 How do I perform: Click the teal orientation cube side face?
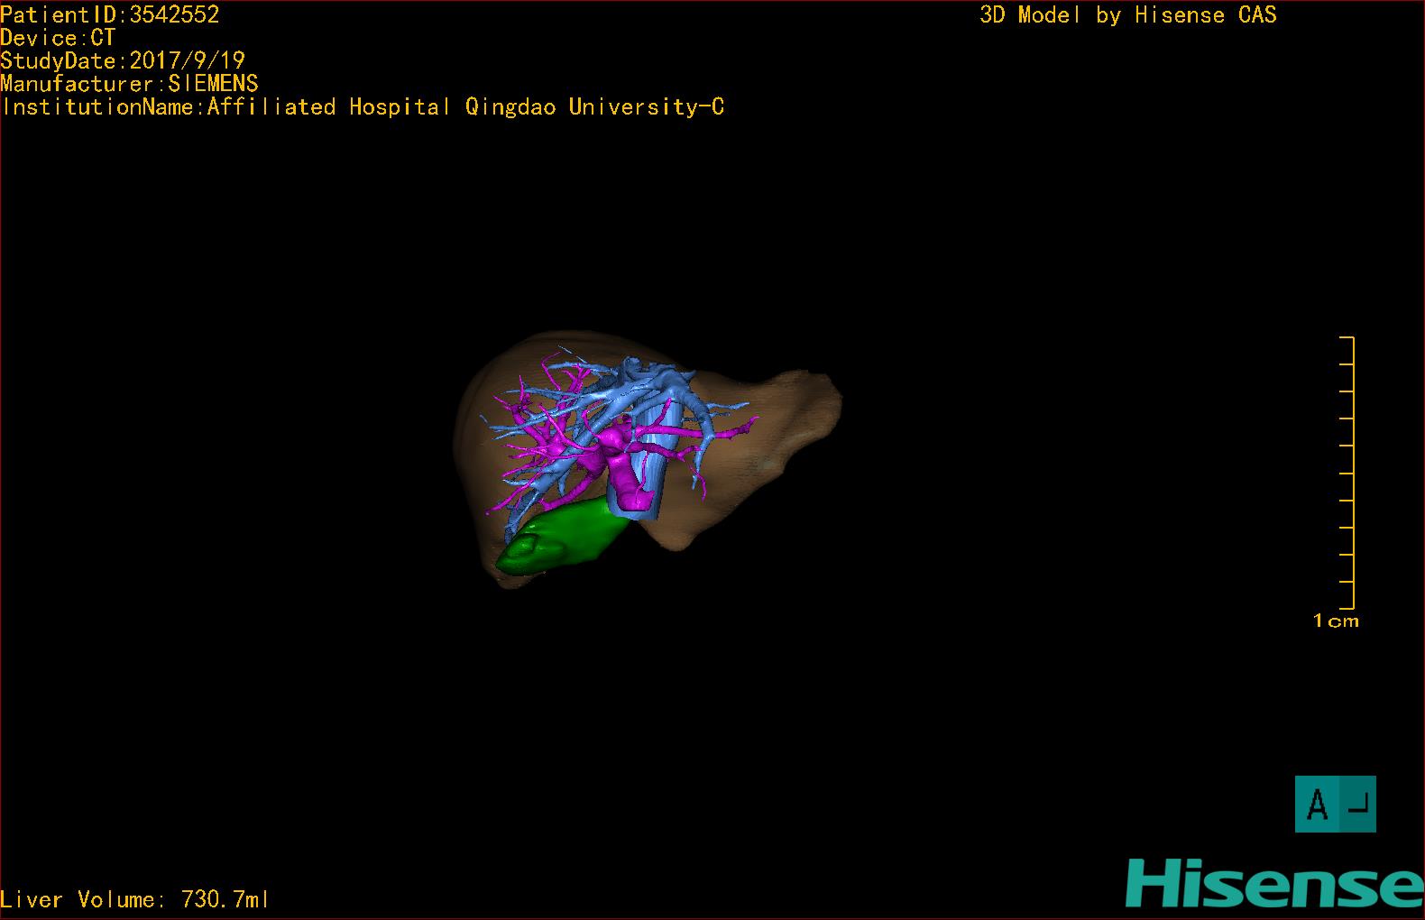pyautogui.click(x=1358, y=804)
